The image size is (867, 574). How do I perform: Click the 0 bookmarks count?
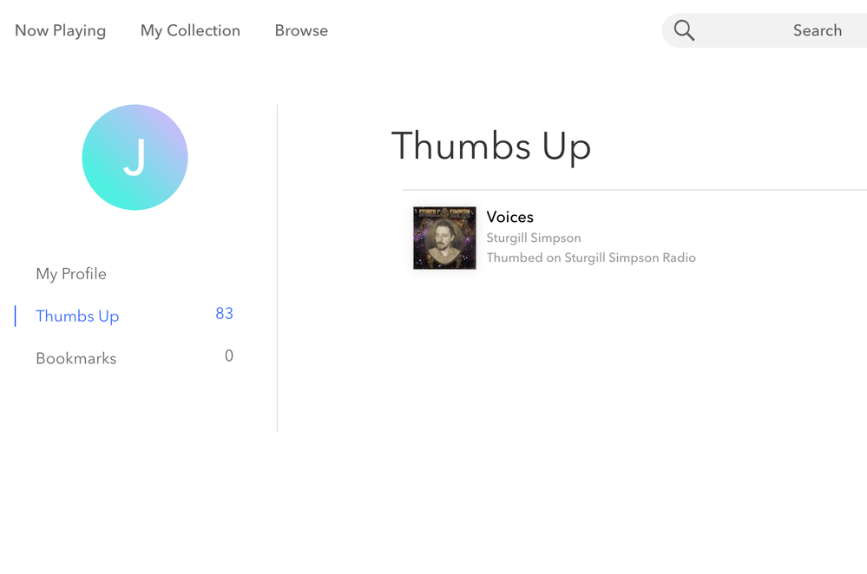coord(228,356)
